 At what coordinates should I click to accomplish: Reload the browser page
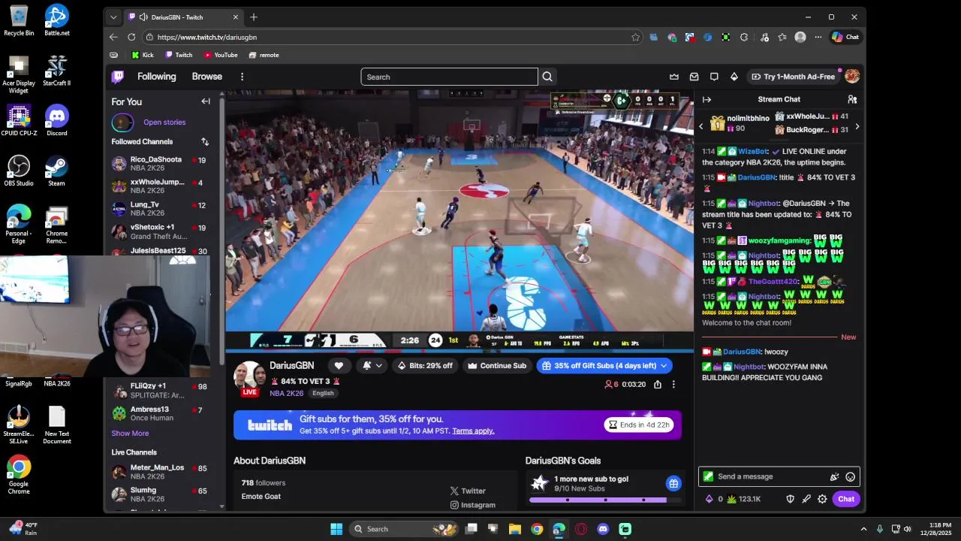131,37
